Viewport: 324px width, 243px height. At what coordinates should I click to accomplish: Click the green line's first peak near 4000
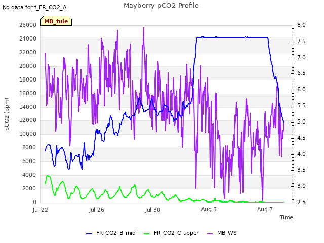48,176
